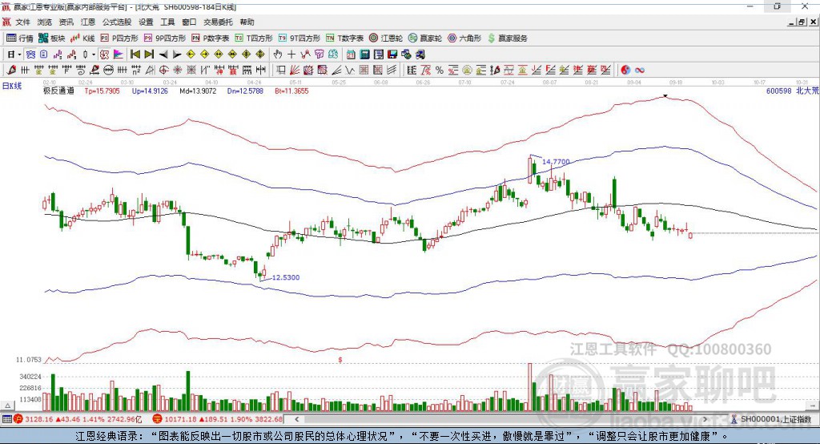This screenshot has width=820, height=444.
Task: Launch the 江恩轮 Gann wheel
Action: pos(386,38)
